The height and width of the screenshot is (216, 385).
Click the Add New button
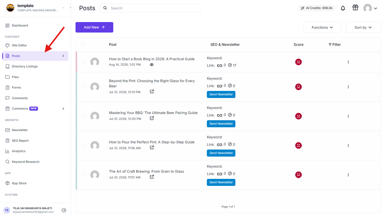94,27
